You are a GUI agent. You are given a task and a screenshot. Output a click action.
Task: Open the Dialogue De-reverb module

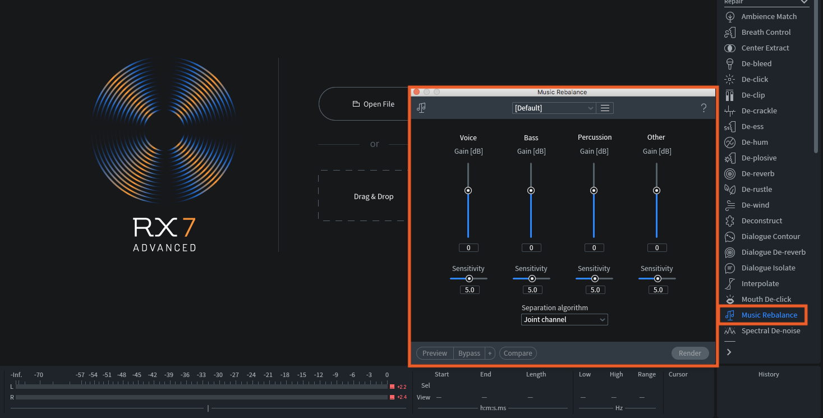click(766, 252)
